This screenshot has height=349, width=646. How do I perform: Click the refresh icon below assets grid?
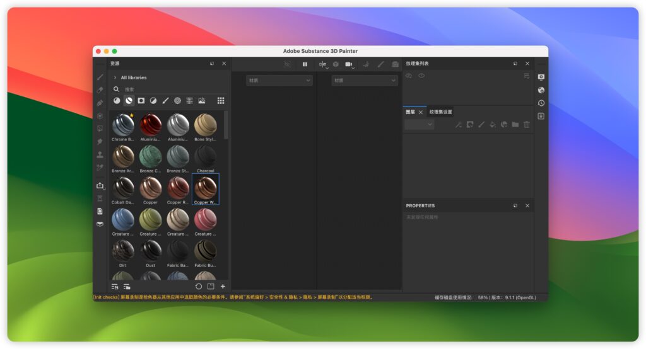click(199, 287)
